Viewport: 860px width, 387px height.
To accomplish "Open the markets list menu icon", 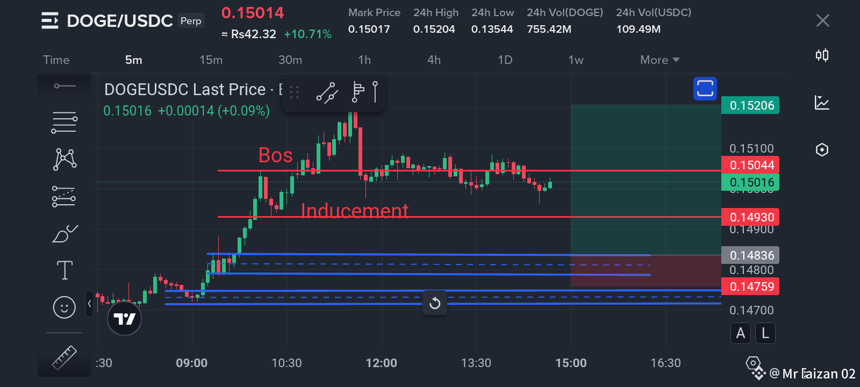I will pos(50,21).
